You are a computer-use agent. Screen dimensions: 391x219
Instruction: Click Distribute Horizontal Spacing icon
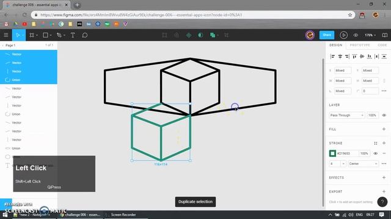tap(377, 57)
